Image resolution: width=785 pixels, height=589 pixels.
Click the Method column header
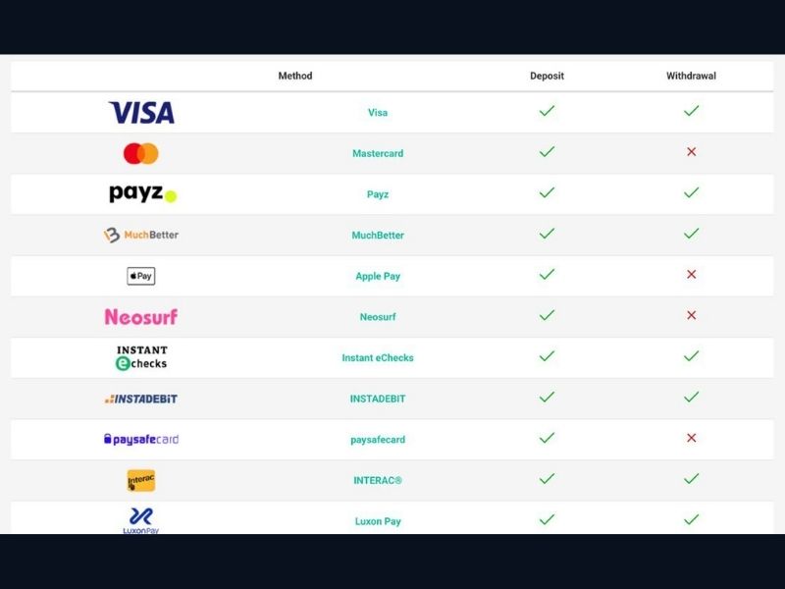[295, 76]
